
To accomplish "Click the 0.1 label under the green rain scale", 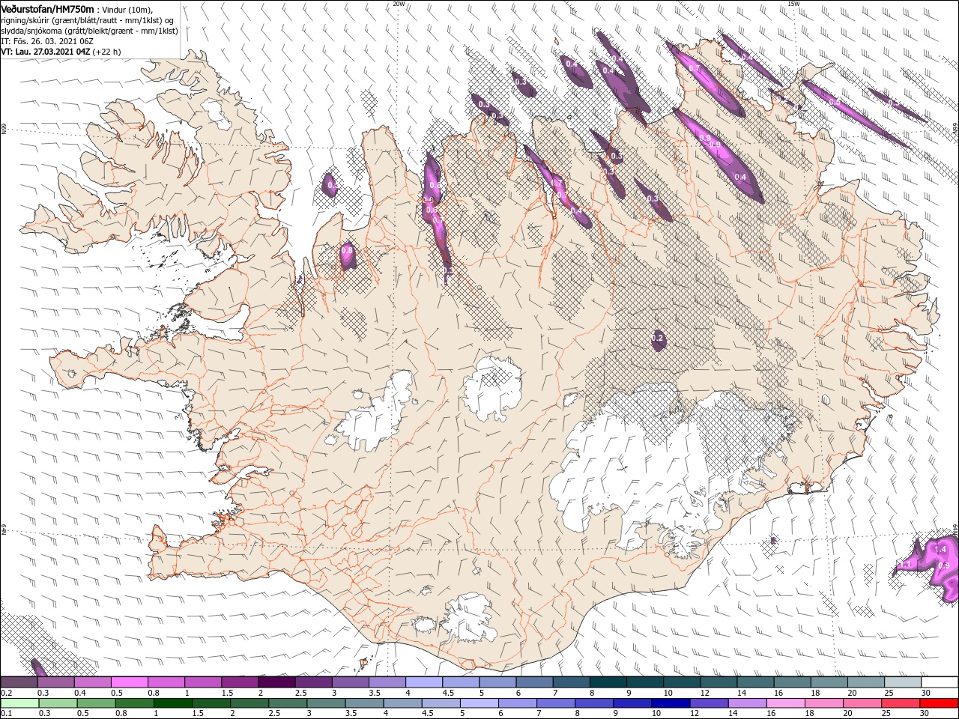I will click(x=7, y=713).
